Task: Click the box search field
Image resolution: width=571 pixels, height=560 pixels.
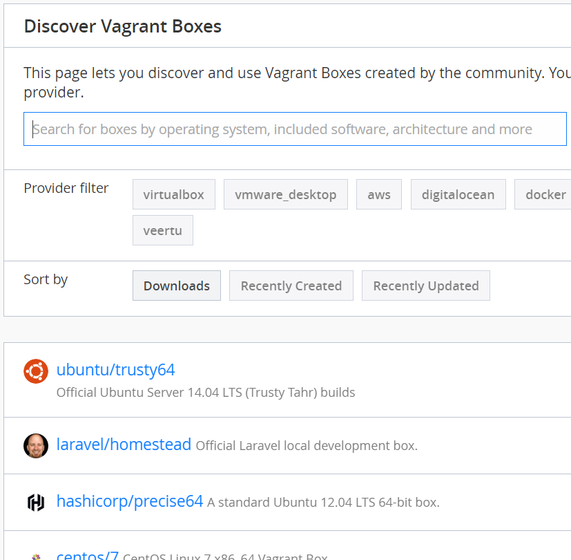Action: point(295,129)
